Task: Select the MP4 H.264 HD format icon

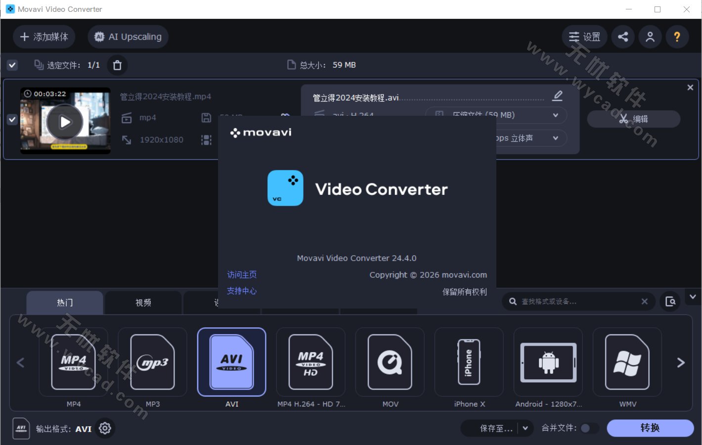Action: [x=311, y=362]
